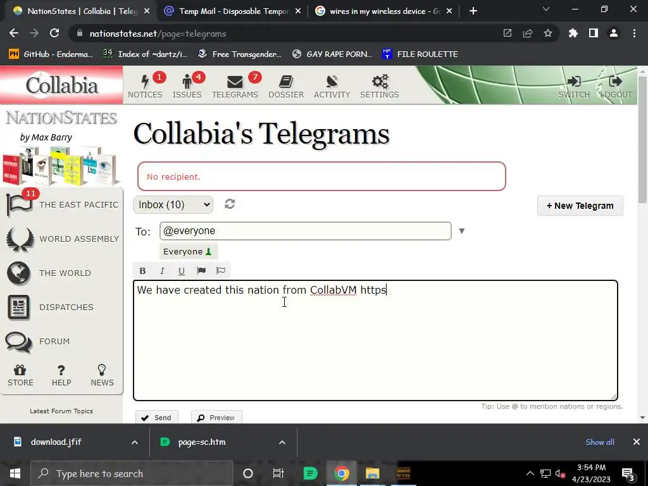Click the Switch nation icon
The image size is (648, 486).
573,82
